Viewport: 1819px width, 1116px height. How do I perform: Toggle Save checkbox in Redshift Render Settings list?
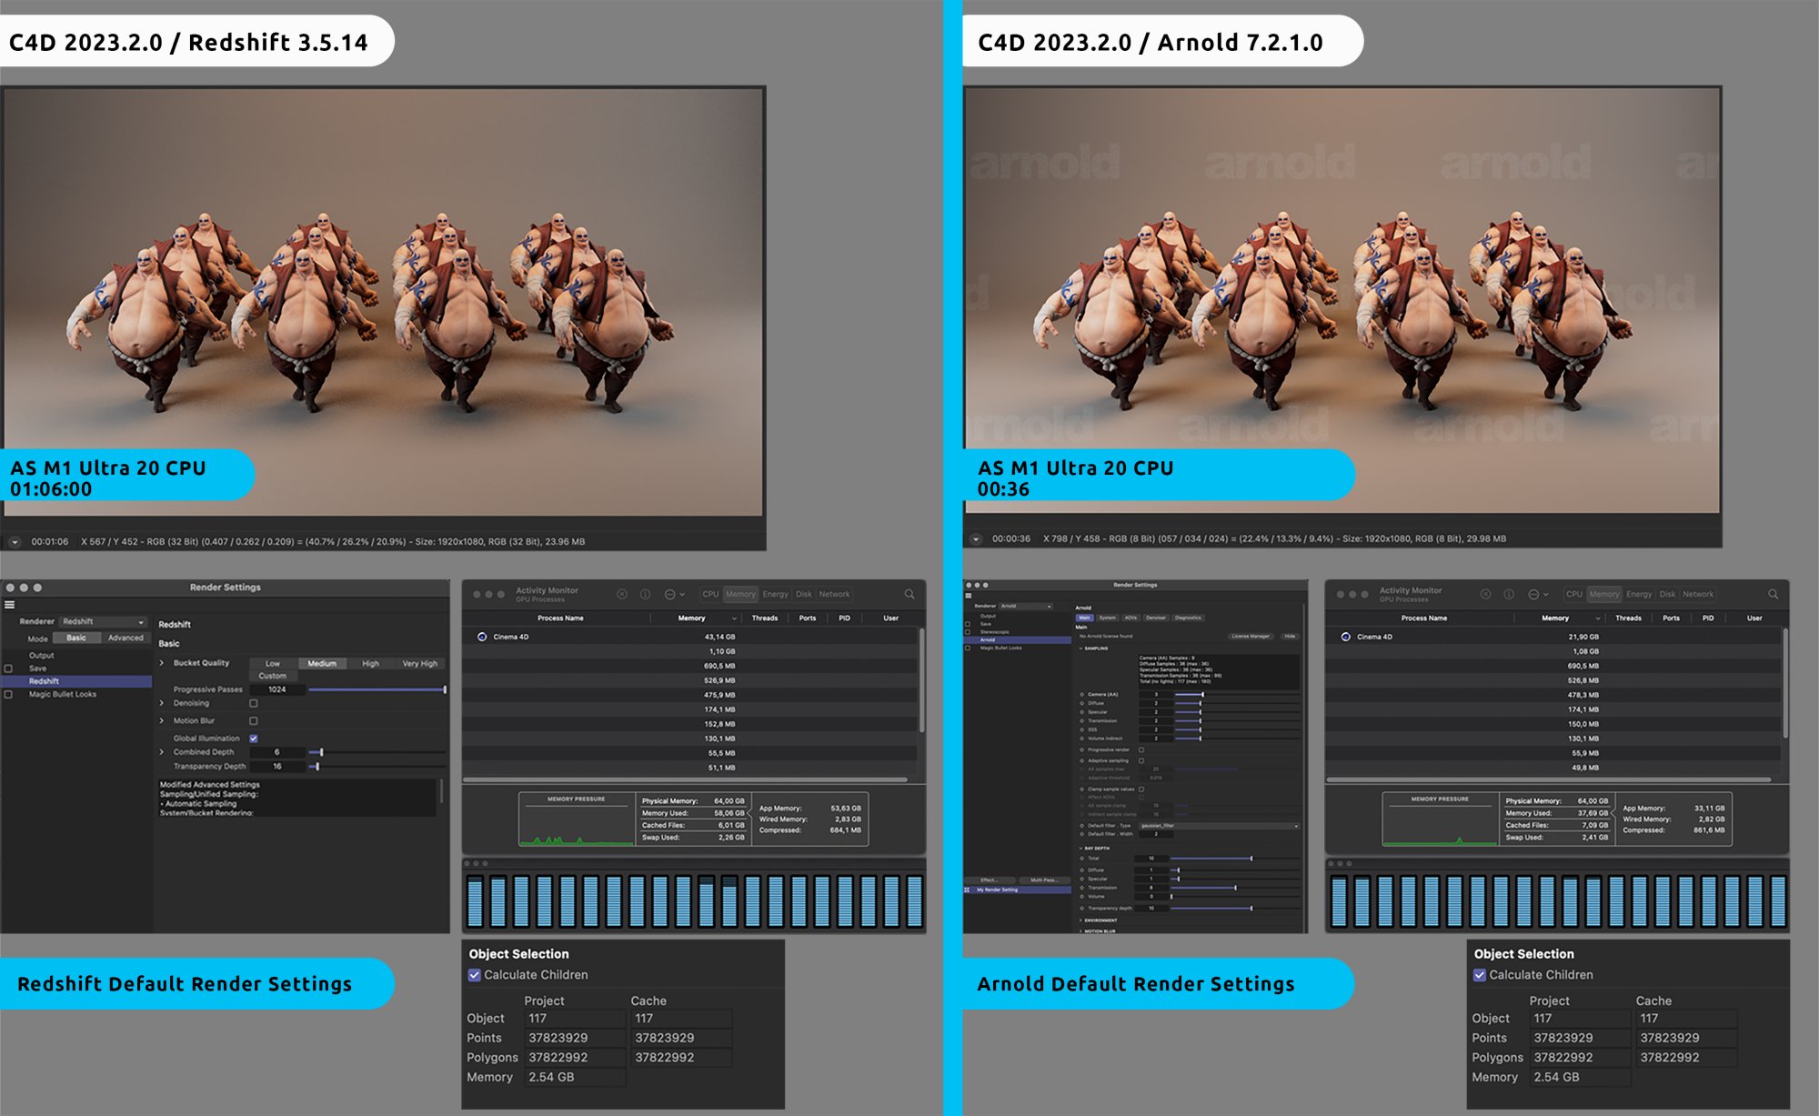point(9,669)
